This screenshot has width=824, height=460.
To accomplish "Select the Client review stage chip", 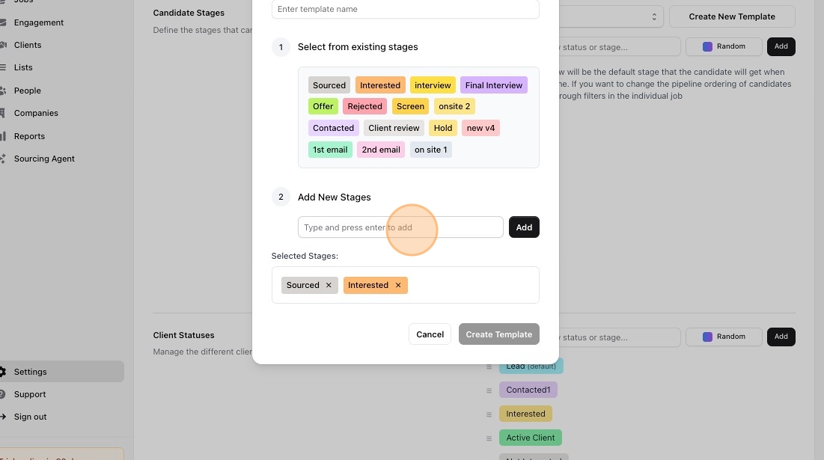I will tap(394, 128).
